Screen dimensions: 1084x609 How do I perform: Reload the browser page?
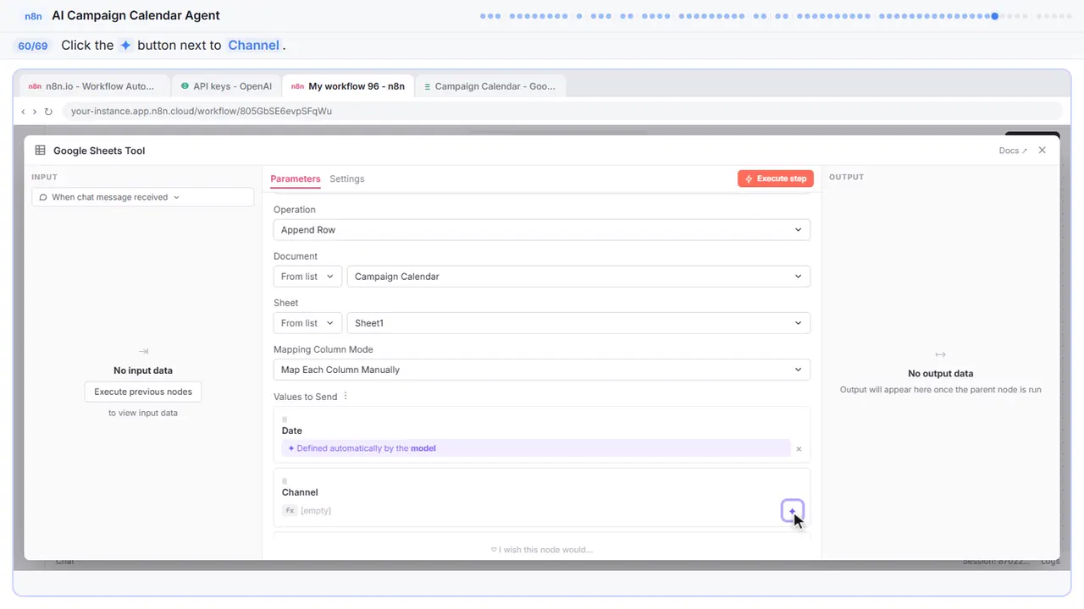pyautogui.click(x=48, y=112)
